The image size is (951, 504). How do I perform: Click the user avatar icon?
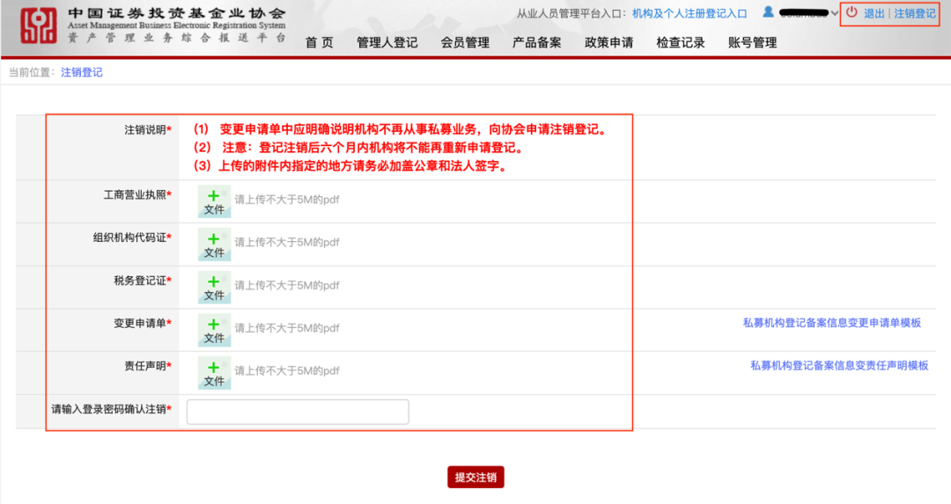point(769,12)
